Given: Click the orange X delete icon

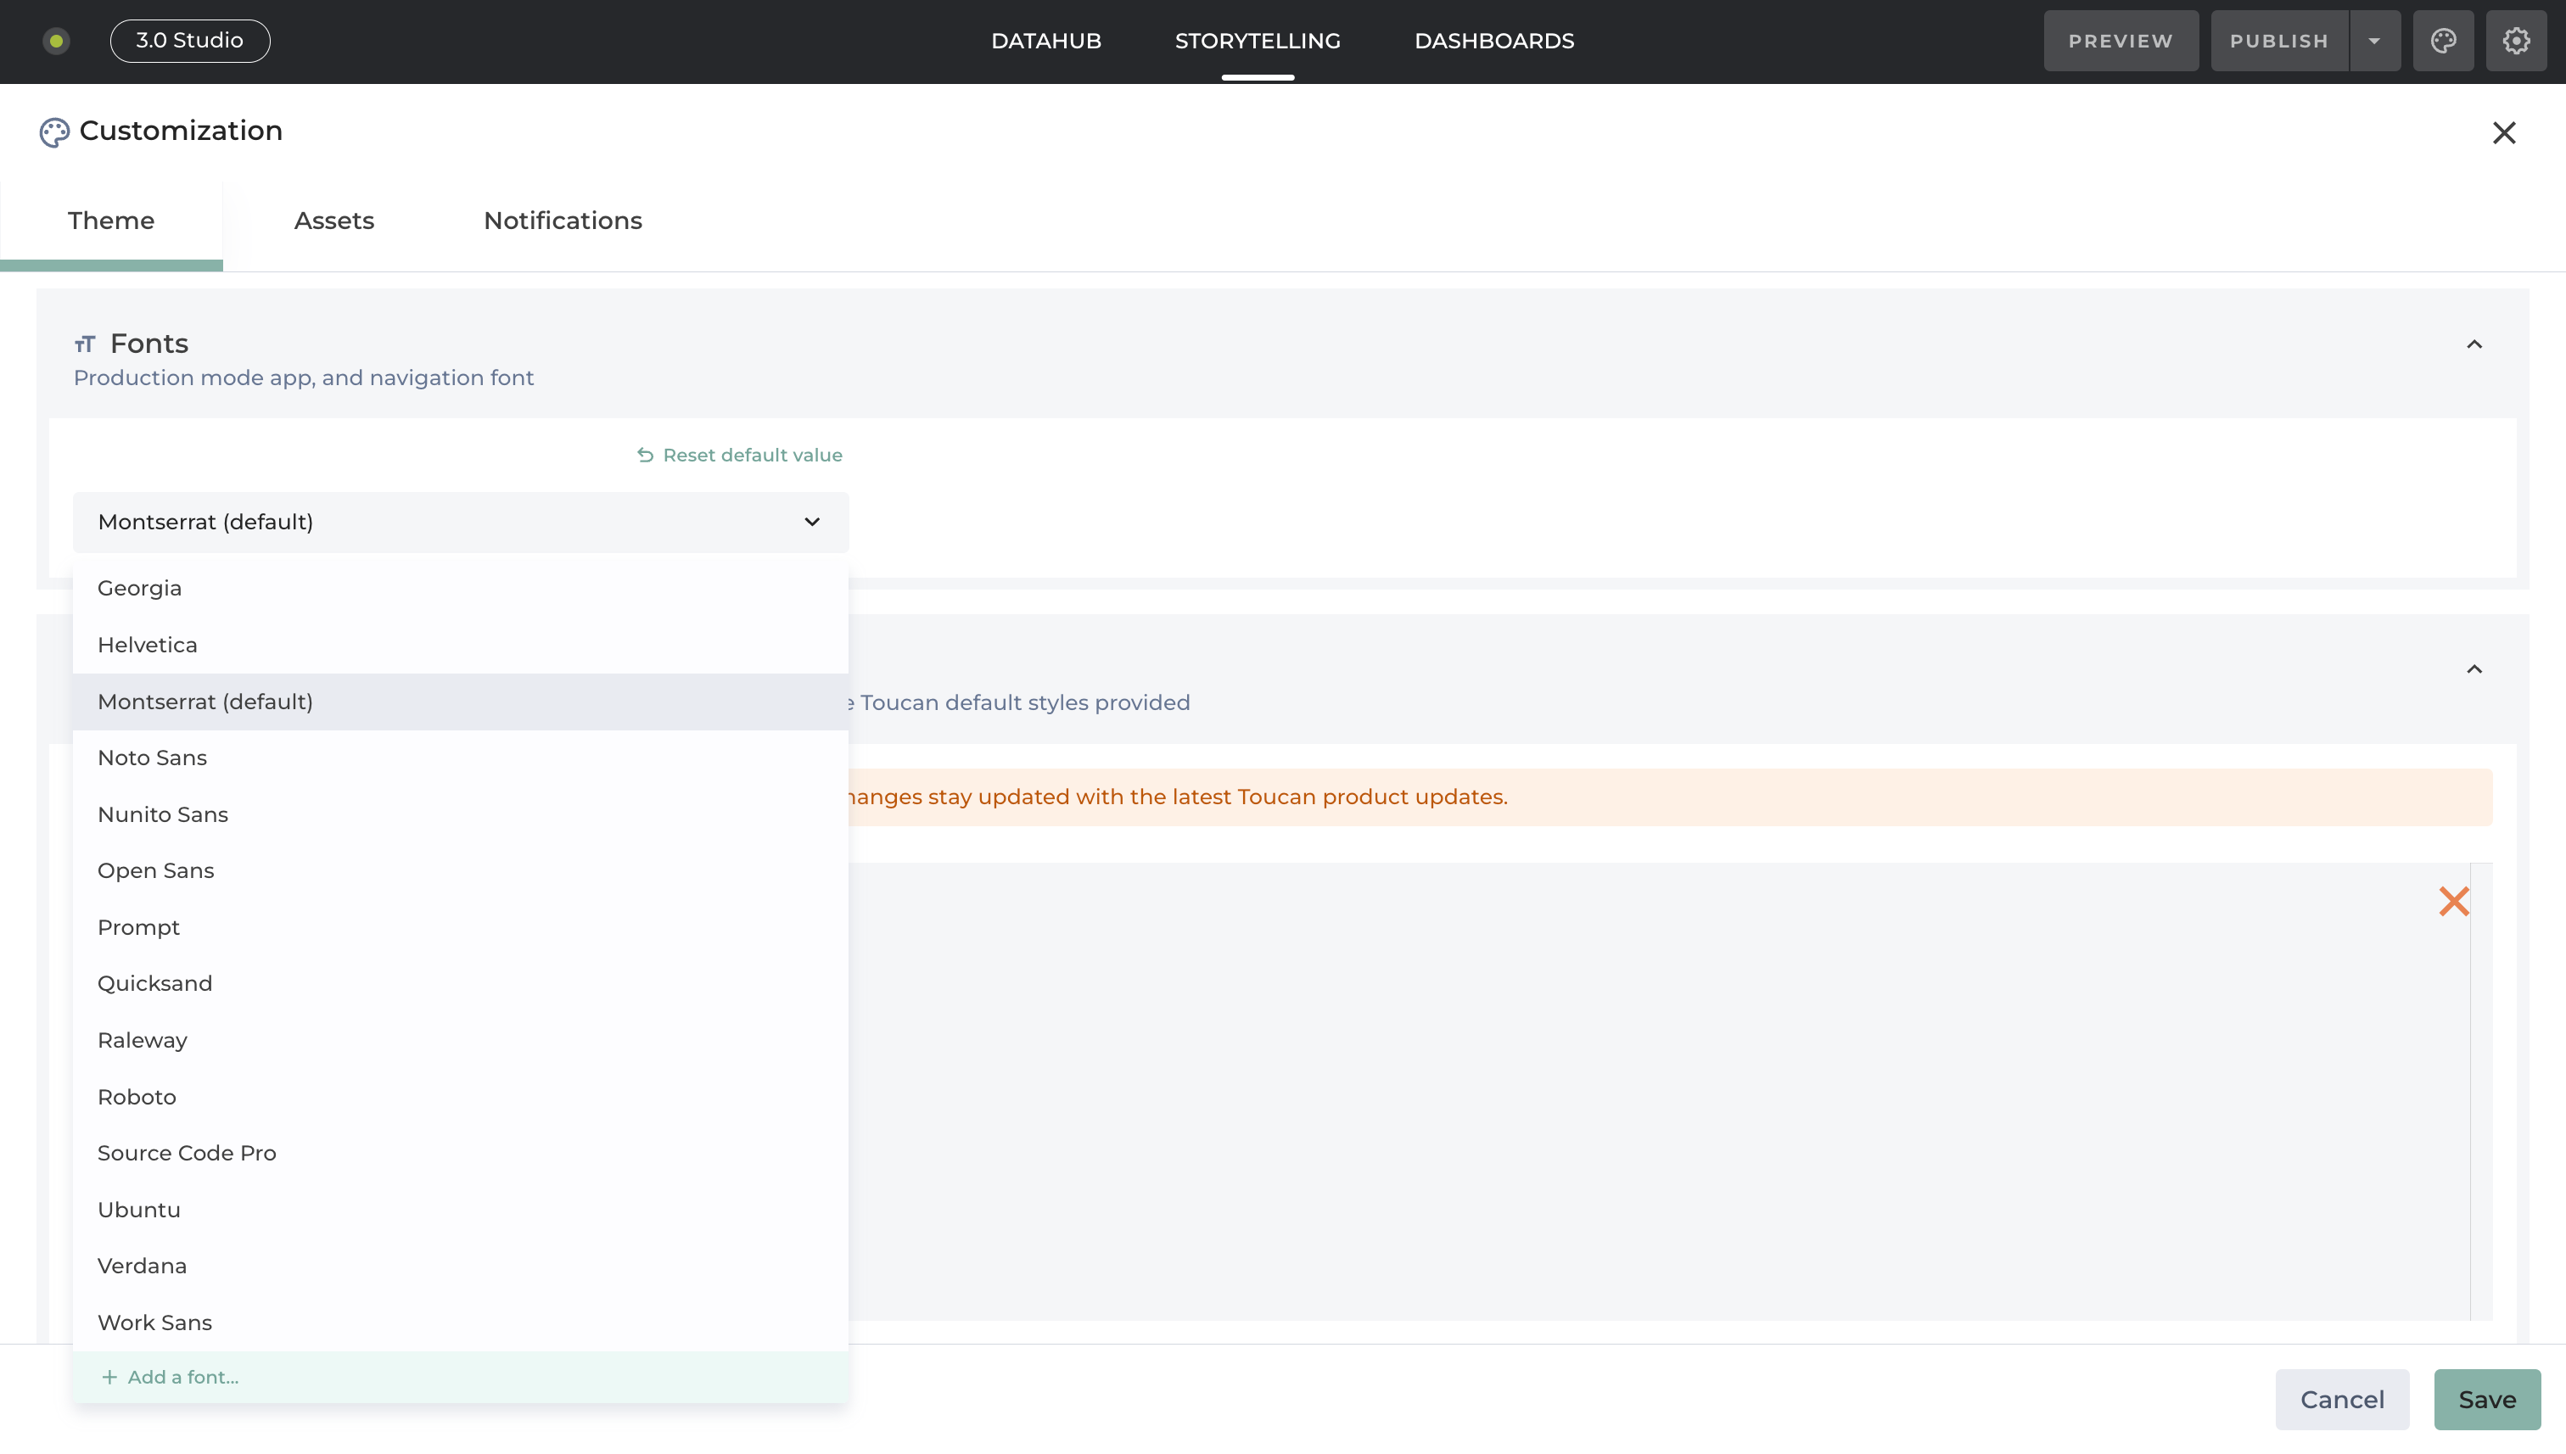Looking at the screenshot, I should tap(2453, 901).
